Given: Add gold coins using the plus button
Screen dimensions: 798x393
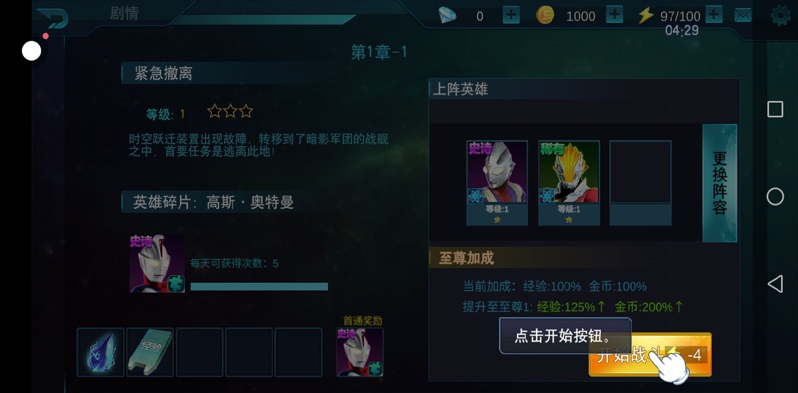Looking at the screenshot, I should [615, 15].
